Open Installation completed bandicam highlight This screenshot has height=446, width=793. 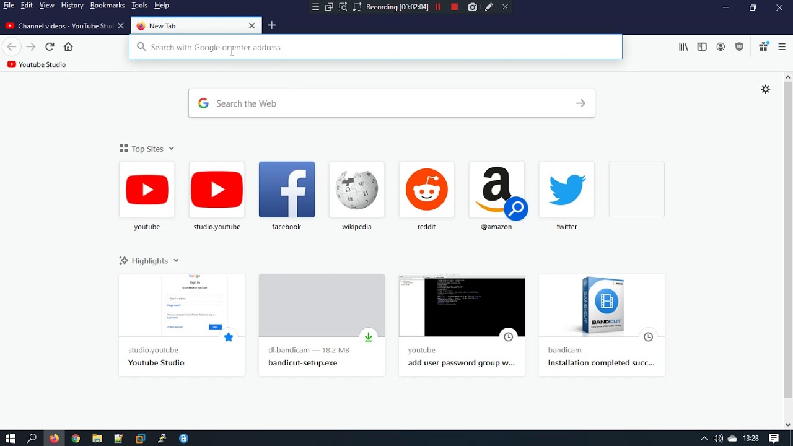coord(602,325)
